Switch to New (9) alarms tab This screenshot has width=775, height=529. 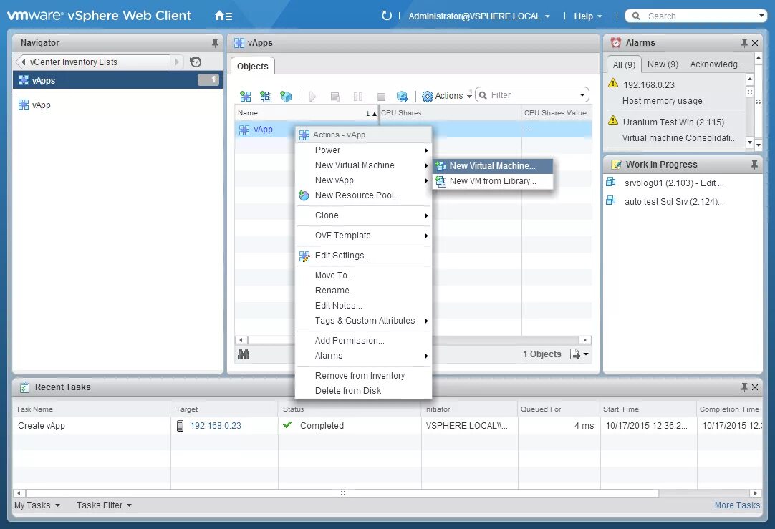(663, 64)
